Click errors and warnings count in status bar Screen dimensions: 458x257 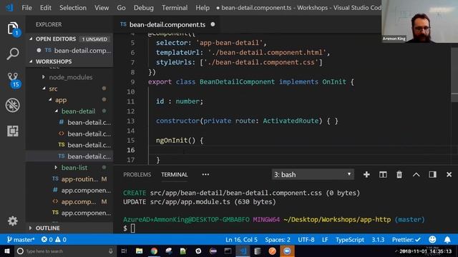(54, 240)
